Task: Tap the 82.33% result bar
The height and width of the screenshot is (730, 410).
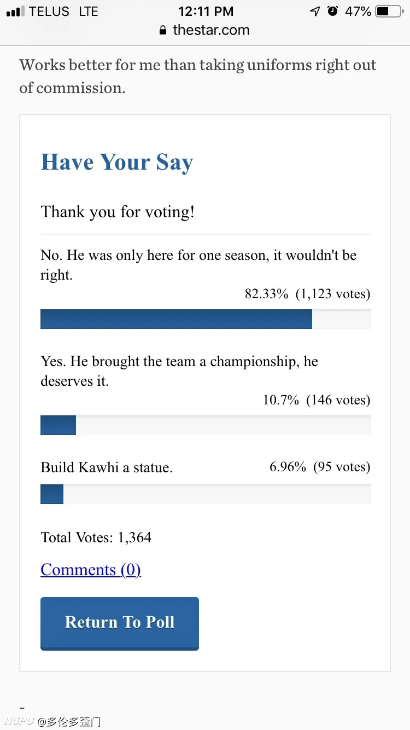Action: [206, 319]
